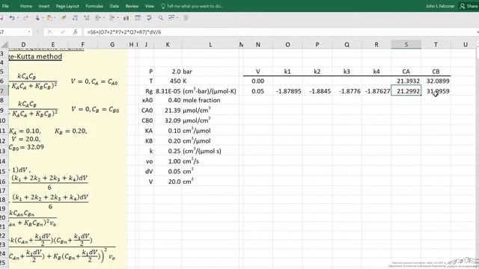Switch to the Home ribbon tab
The image size is (479, 269).
26,6
